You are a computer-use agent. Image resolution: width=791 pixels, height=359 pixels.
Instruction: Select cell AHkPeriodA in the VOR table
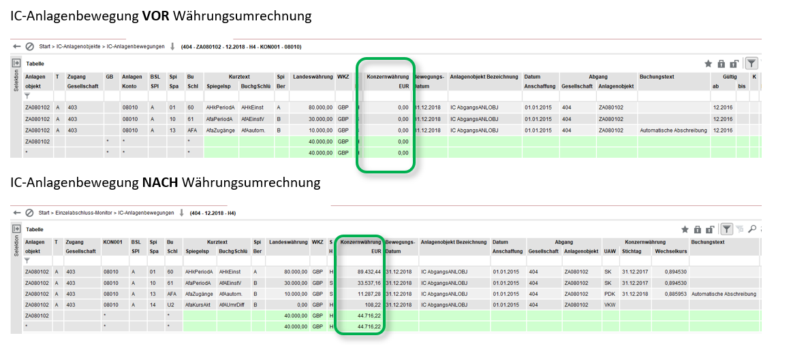(x=221, y=107)
